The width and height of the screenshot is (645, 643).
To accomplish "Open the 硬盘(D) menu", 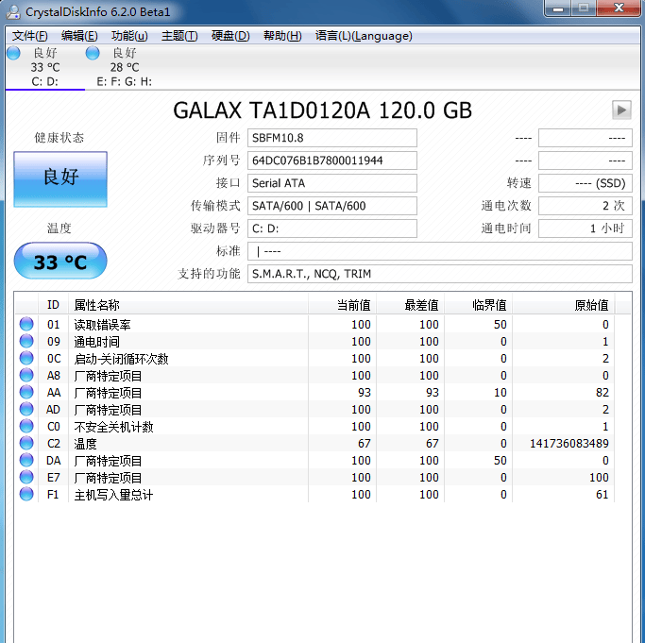I will [x=230, y=36].
